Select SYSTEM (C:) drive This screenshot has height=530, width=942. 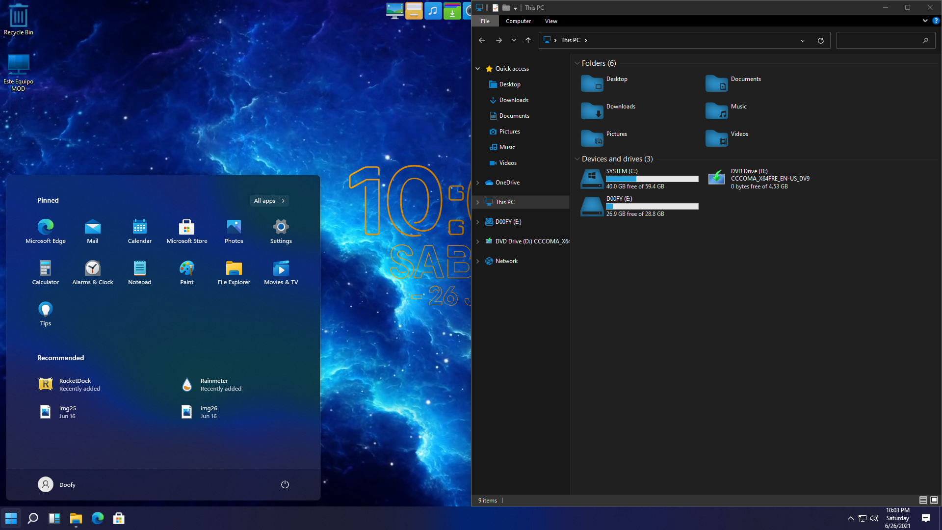pos(640,179)
